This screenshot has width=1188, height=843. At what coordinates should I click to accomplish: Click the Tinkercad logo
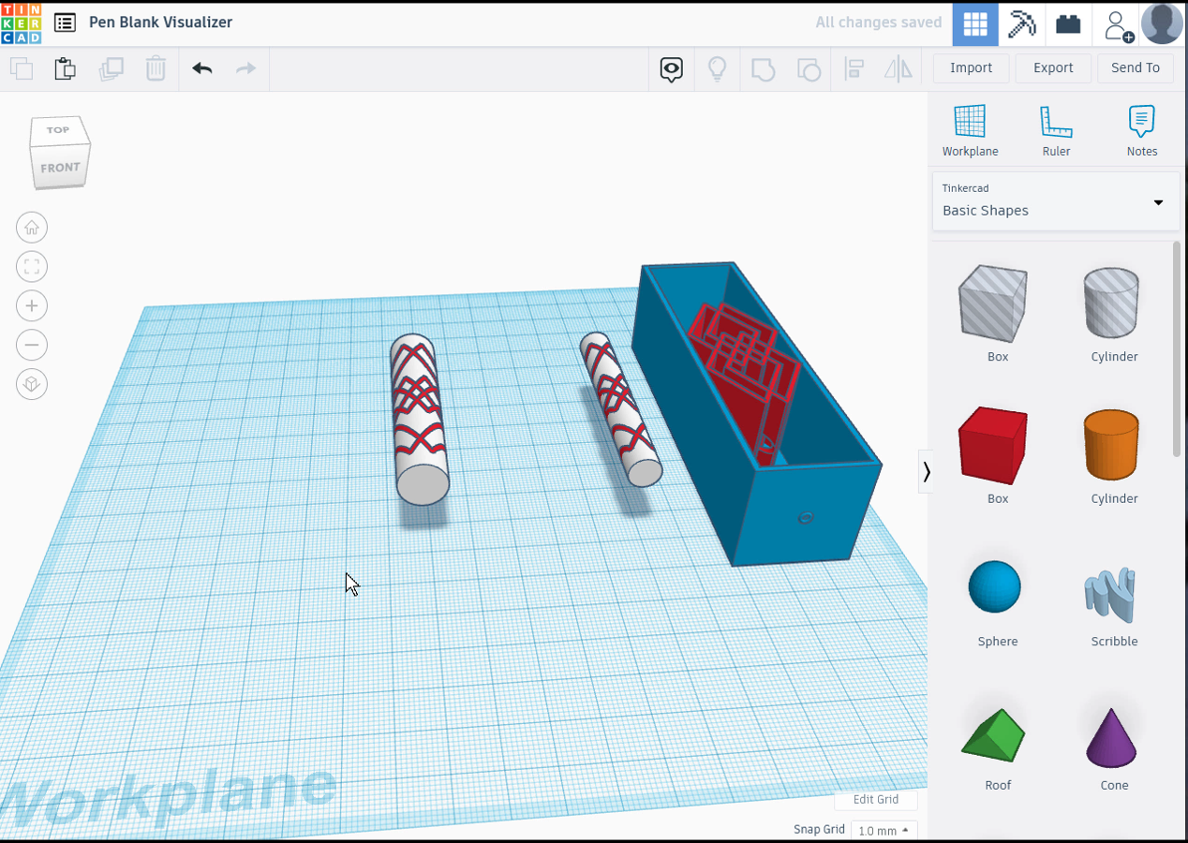21,23
